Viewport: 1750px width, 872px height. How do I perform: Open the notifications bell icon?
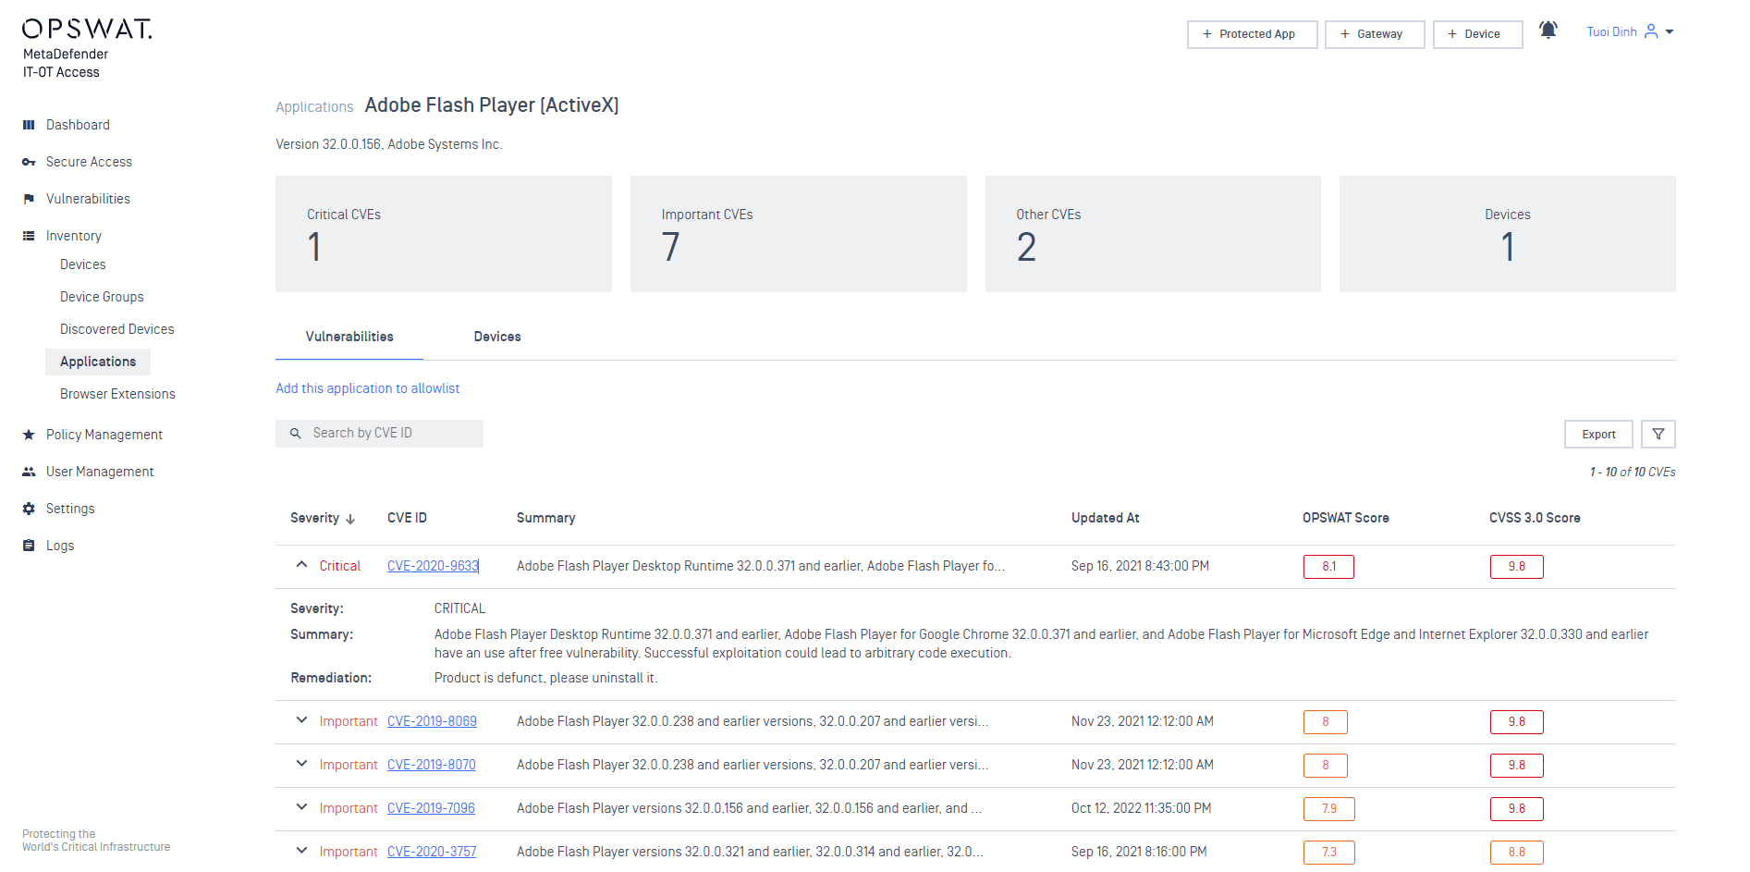pos(1548,30)
